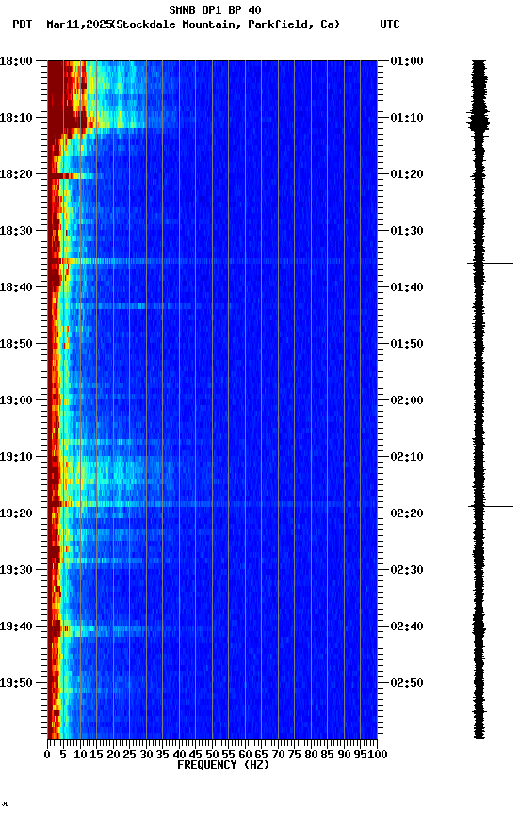The image size is (520, 814).
Task: Click the 60 Hz frequency axis label
Action: point(245,755)
